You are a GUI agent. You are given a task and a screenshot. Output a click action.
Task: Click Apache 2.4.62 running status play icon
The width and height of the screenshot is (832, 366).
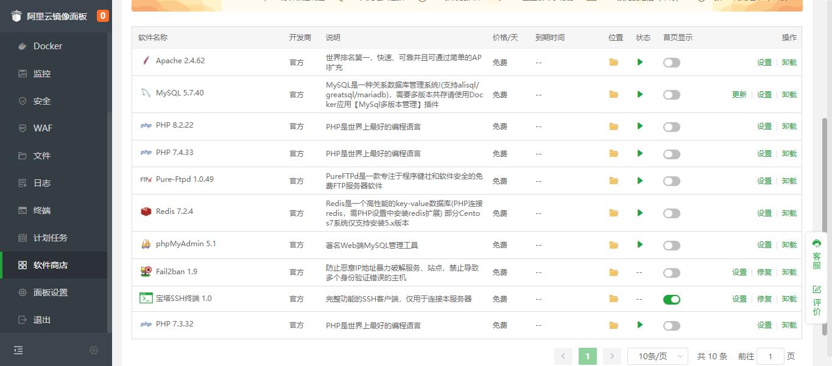pos(640,62)
